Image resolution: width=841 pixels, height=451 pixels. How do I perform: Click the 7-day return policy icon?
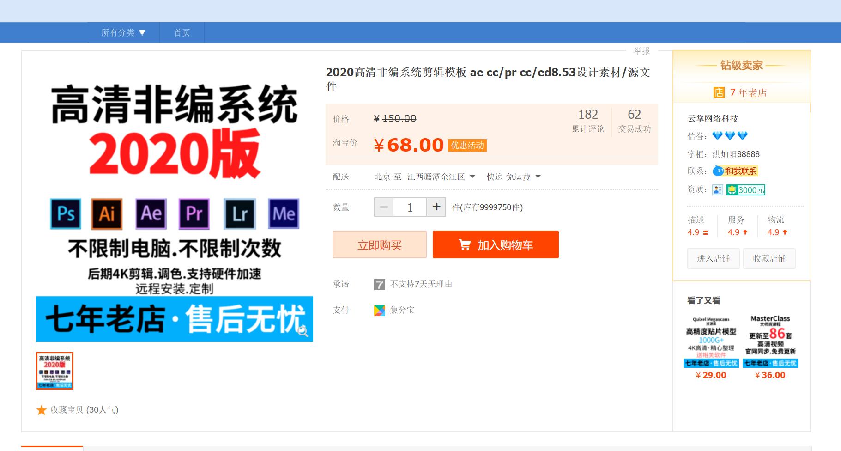point(379,284)
